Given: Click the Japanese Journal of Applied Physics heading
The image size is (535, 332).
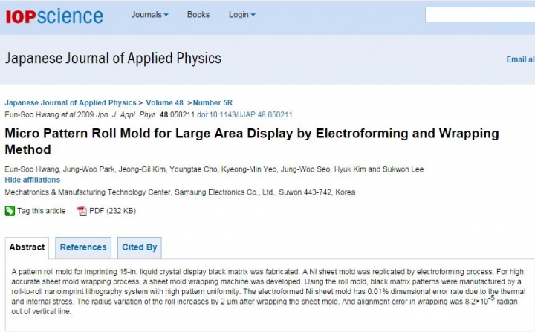Looking at the screenshot, I should click(113, 59).
